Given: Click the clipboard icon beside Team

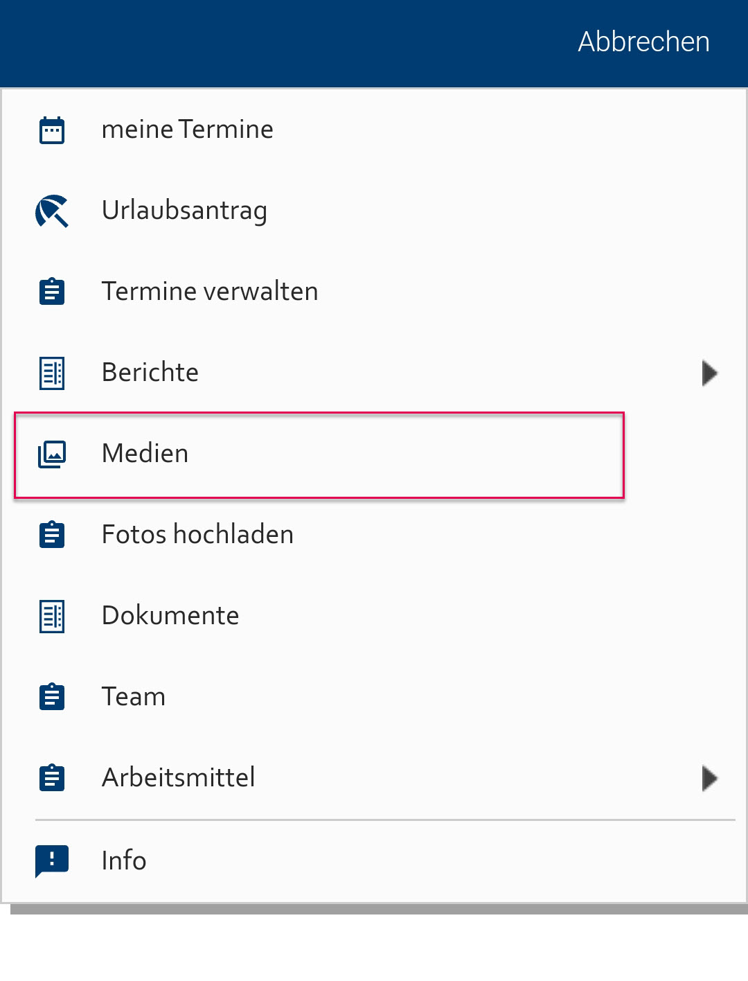Looking at the screenshot, I should pyautogui.click(x=52, y=697).
